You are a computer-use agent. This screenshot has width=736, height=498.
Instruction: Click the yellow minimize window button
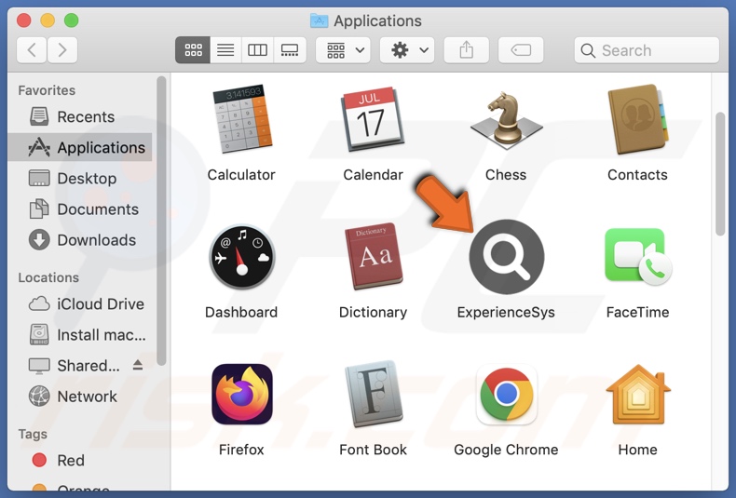48,20
